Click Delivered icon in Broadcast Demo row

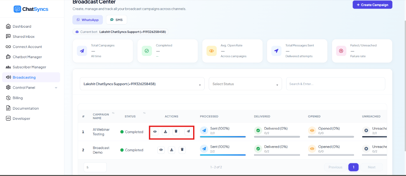coord(258,148)
